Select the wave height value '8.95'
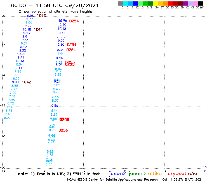This screenshot has height=182, width=207. pos(58,74)
